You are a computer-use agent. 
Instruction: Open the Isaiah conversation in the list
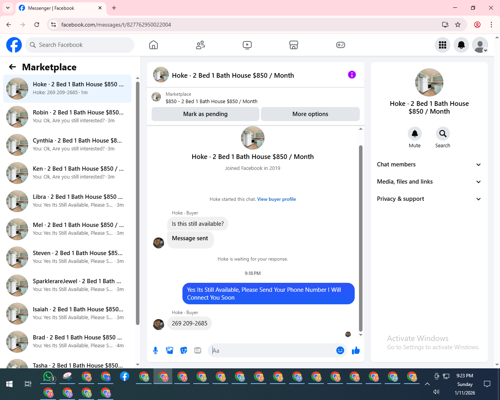(x=67, y=314)
